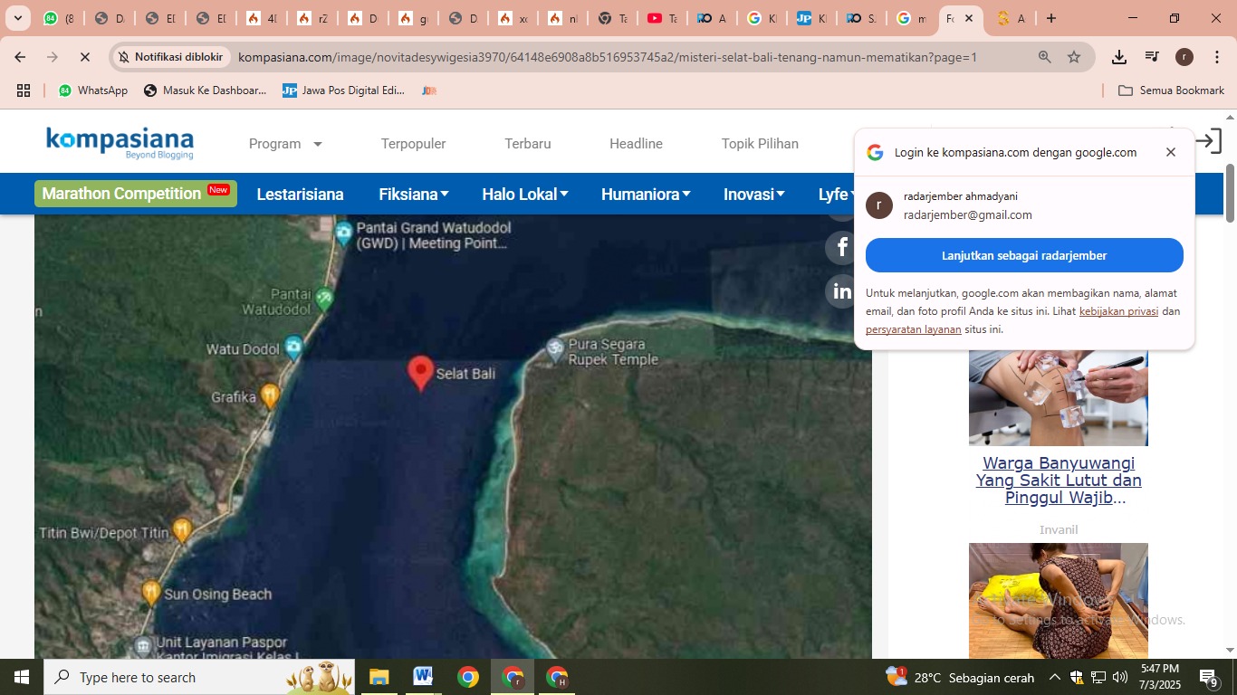This screenshot has height=695, width=1237.
Task: Show hidden system tray icons
Action: (x=1054, y=677)
